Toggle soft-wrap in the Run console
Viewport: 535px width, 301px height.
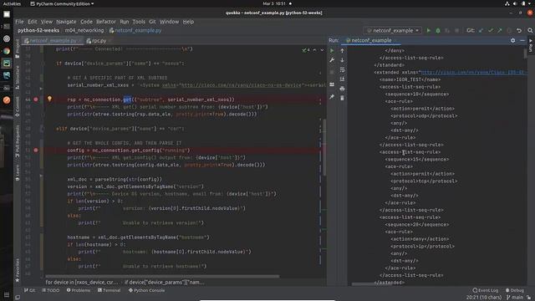click(x=342, y=69)
